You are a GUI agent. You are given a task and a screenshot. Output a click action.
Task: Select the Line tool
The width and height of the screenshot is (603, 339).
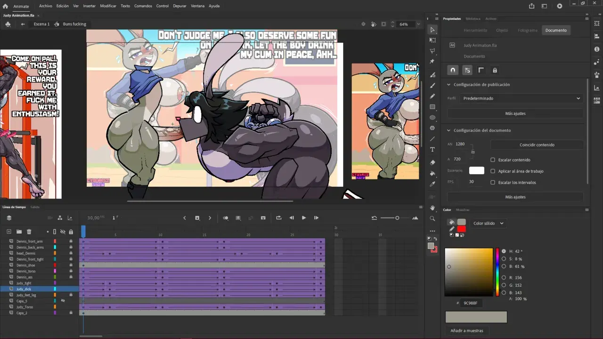click(432, 139)
